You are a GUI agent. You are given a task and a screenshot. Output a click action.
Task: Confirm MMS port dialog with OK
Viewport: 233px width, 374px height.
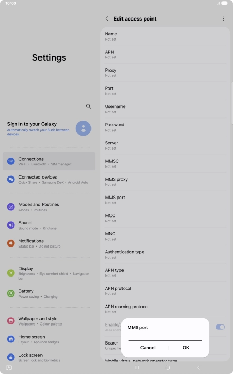coord(186,348)
